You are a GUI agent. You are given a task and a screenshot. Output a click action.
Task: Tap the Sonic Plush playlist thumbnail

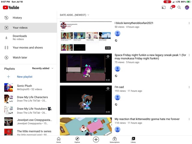[x=9, y=88]
